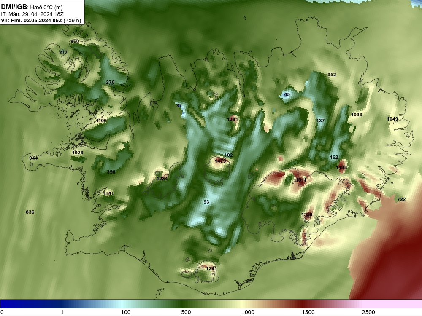Click the map value 137
This screenshot has width=422, height=316.
[x=320, y=121]
